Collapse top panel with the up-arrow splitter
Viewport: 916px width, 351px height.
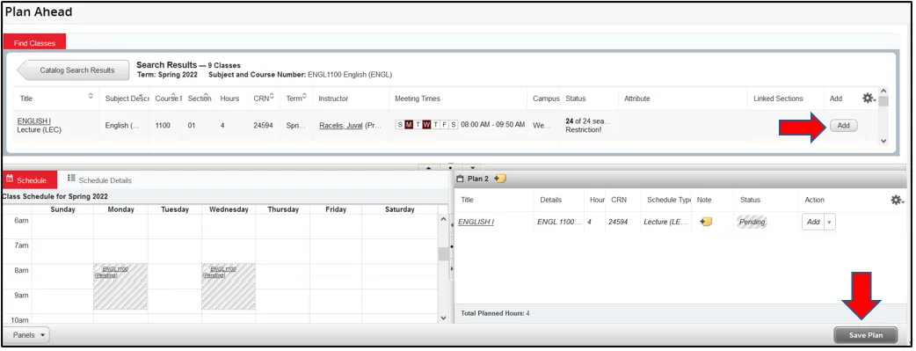428,168
